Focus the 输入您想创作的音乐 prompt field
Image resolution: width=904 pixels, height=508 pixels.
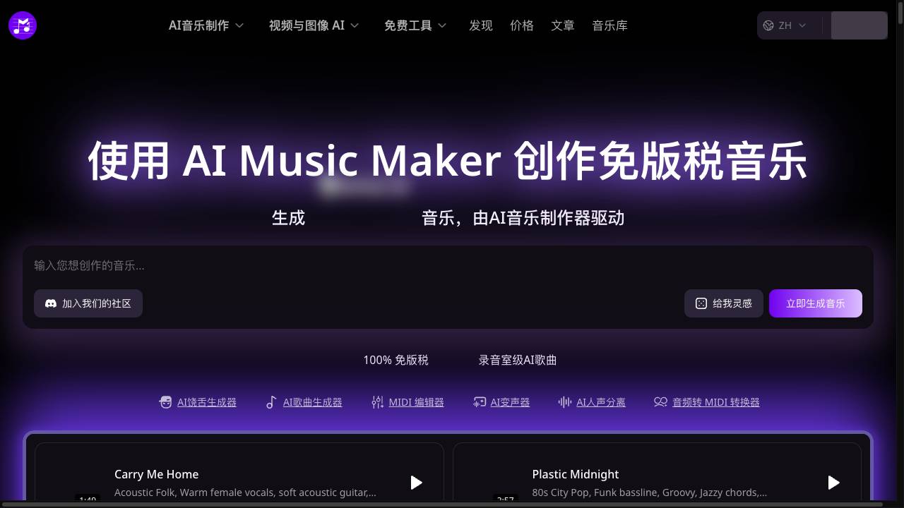click(448, 266)
